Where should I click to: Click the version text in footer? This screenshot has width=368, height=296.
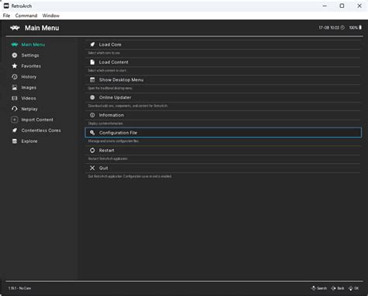pyautogui.click(x=19, y=288)
